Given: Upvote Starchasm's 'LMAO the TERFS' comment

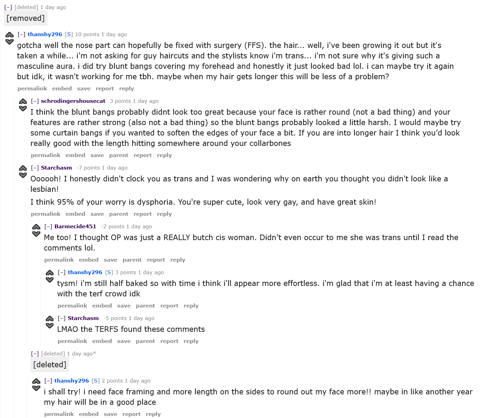Looking at the screenshot, I should tap(50, 319).
